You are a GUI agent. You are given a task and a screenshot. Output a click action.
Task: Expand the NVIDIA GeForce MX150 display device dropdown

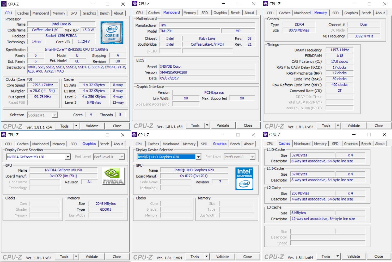(68, 157)
